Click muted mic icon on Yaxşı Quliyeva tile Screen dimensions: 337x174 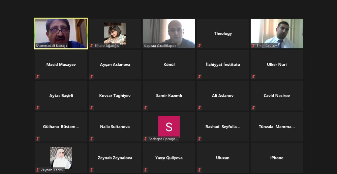click(146, 170)
